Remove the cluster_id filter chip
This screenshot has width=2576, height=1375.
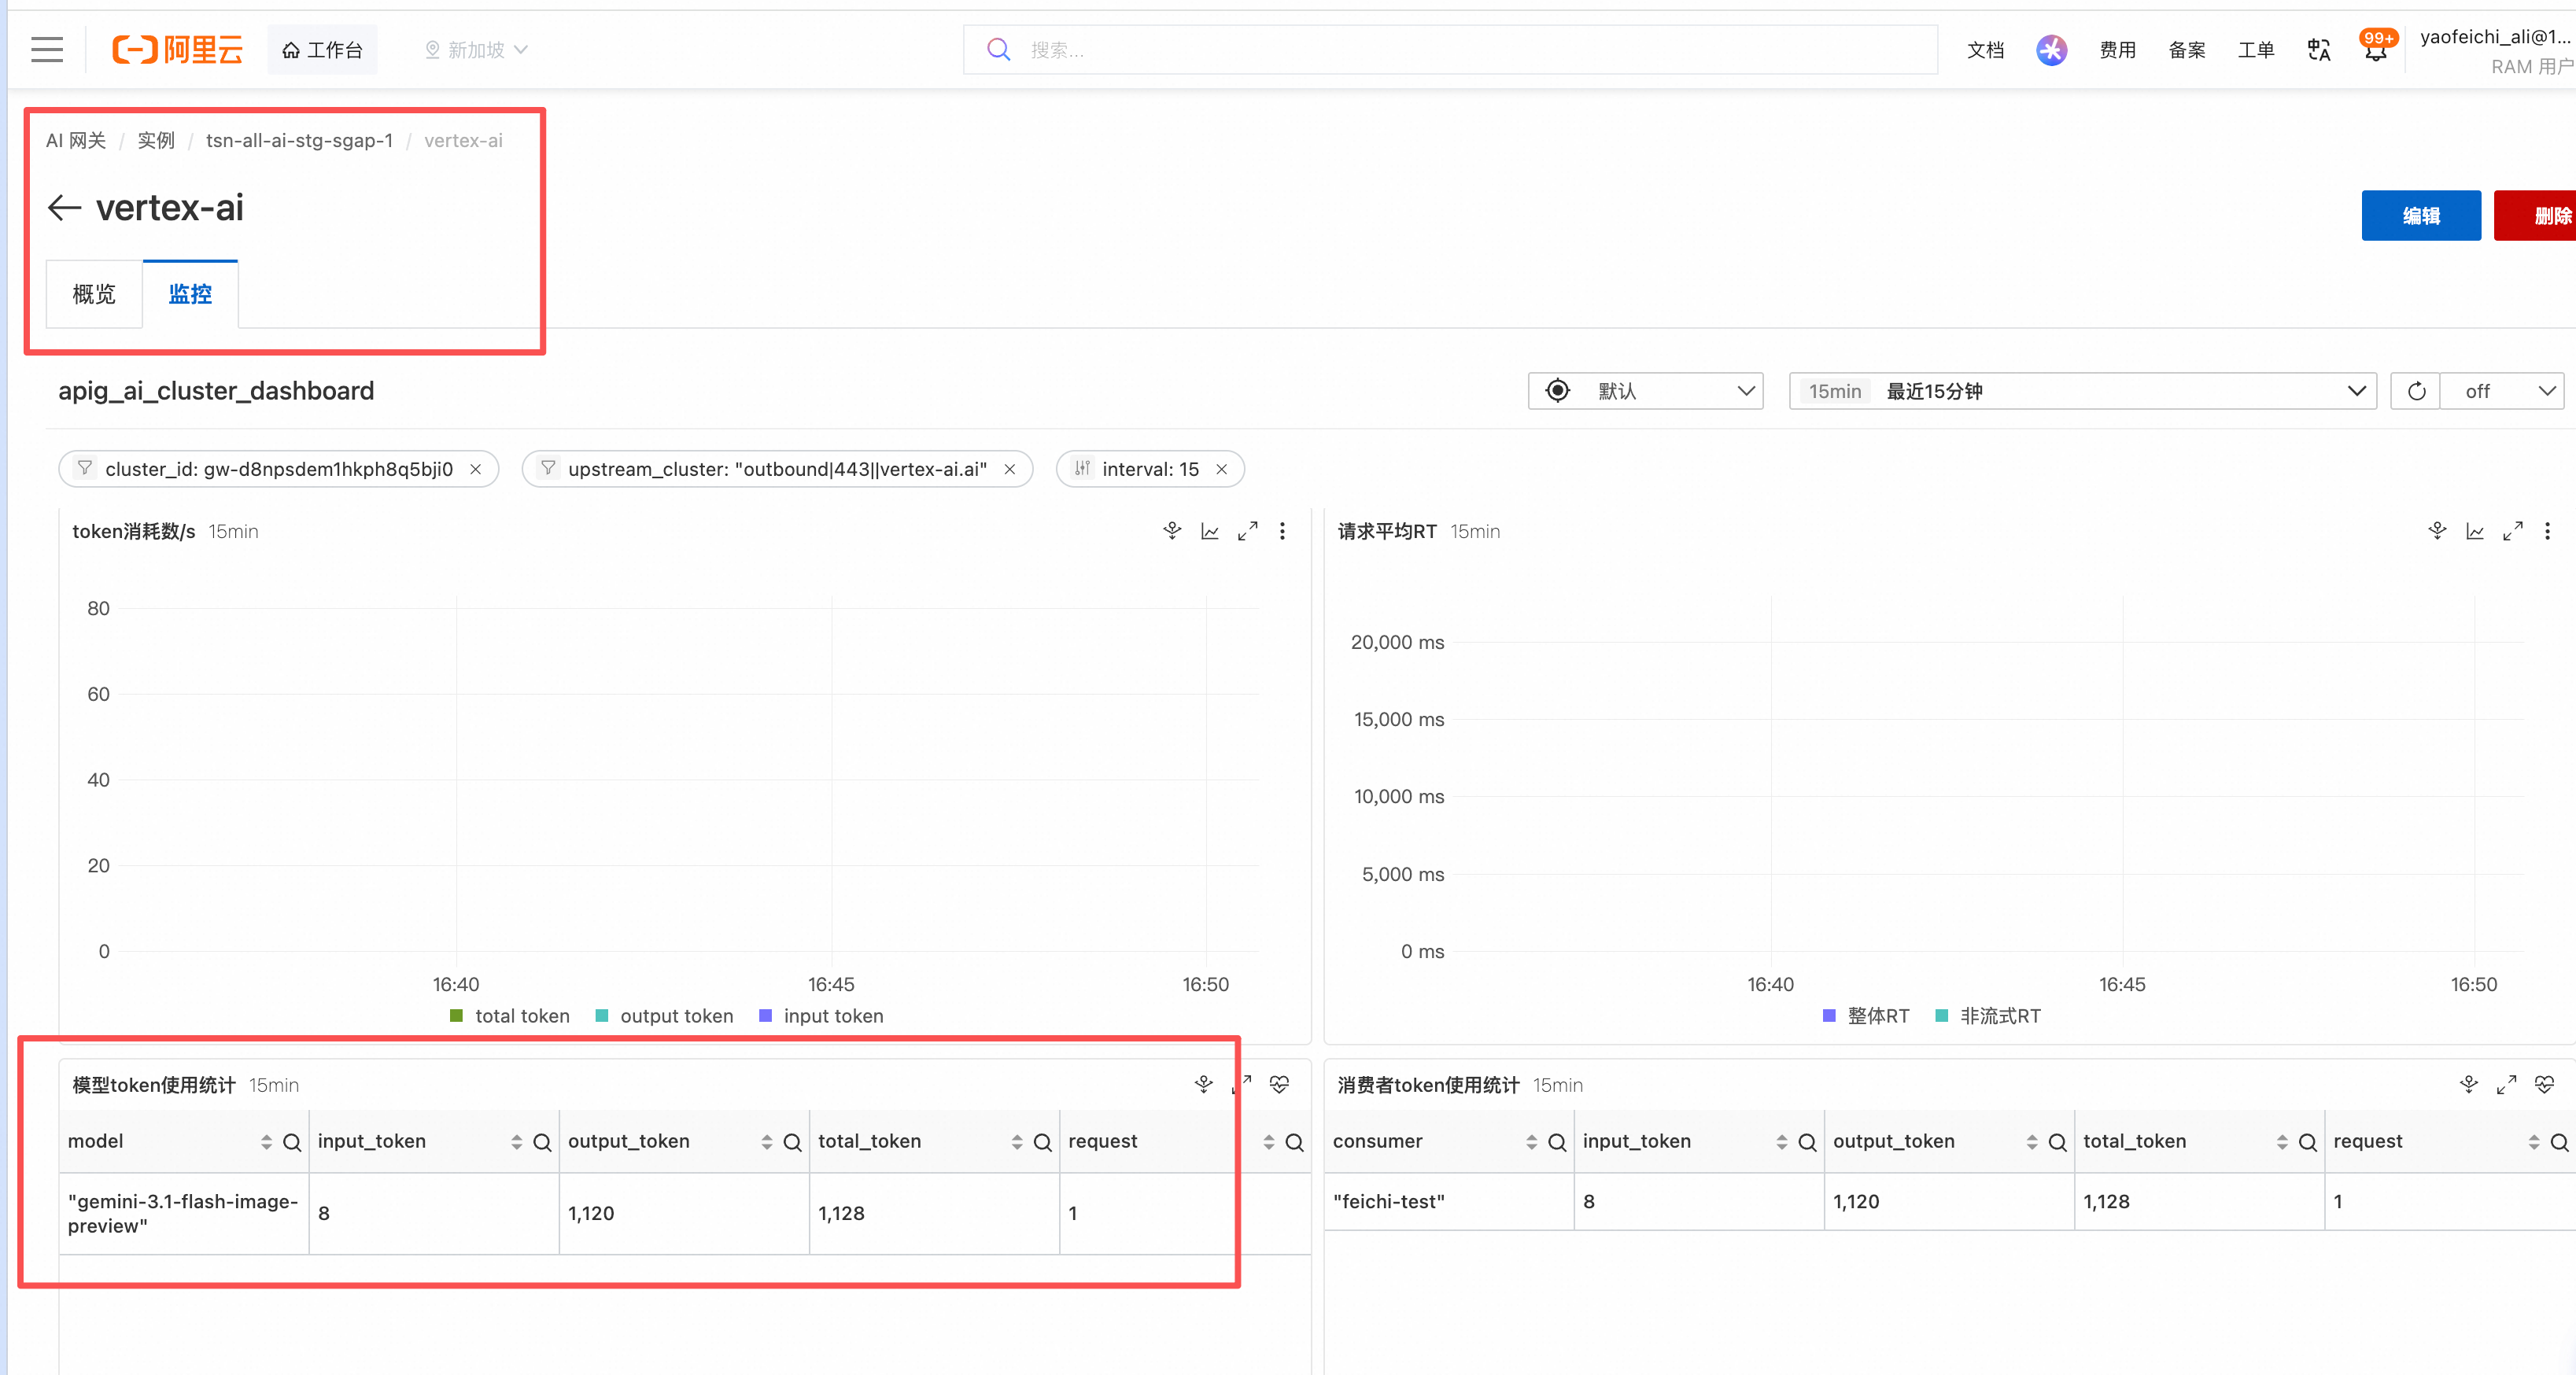click(x=476, y=469)
